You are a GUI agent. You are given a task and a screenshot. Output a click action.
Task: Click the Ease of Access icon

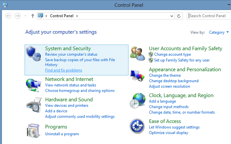pyautogui.click(x=137, y=126)
